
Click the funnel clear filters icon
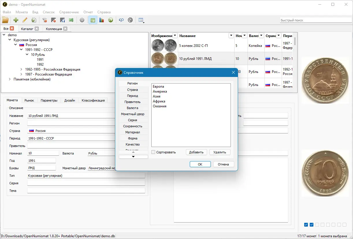pos(44,20)
